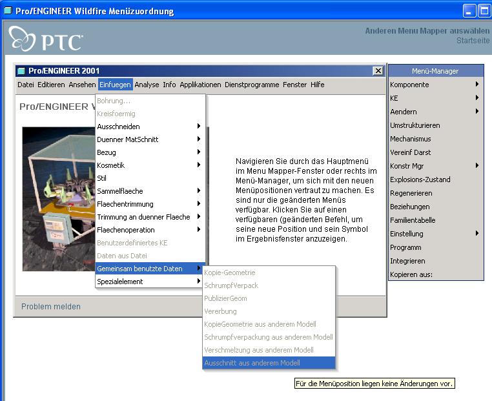492x401 pixels.
Task: Open the Dienstprogramme menu
Action: pos(252,85)
